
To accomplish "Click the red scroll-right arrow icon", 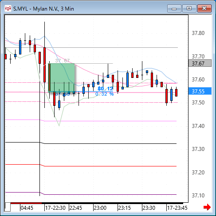I will [207, 207].
